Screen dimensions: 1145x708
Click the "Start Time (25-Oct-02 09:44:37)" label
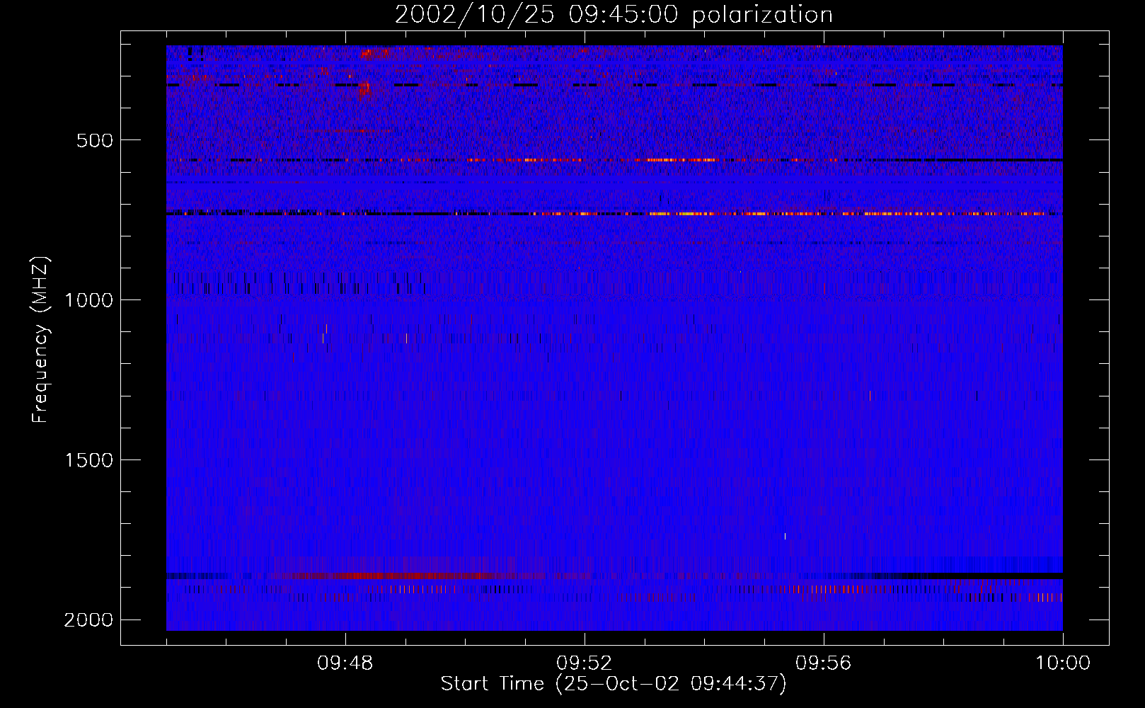(x=614, y=684)
